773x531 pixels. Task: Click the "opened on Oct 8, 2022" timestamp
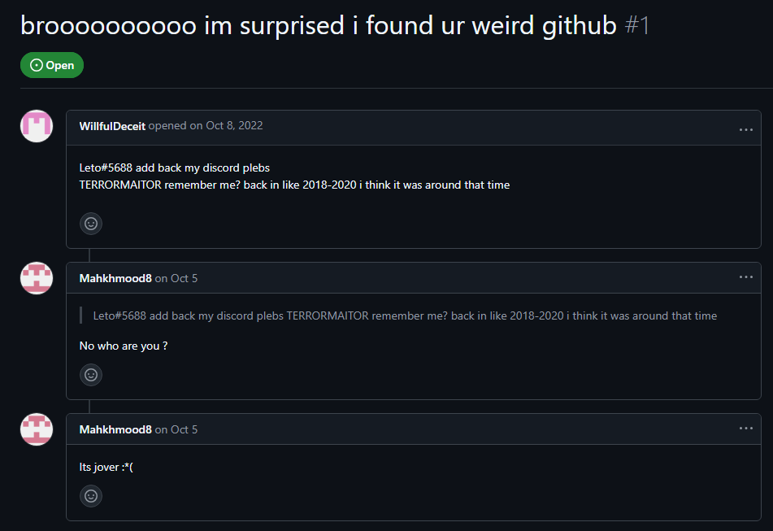coord(206,126)
